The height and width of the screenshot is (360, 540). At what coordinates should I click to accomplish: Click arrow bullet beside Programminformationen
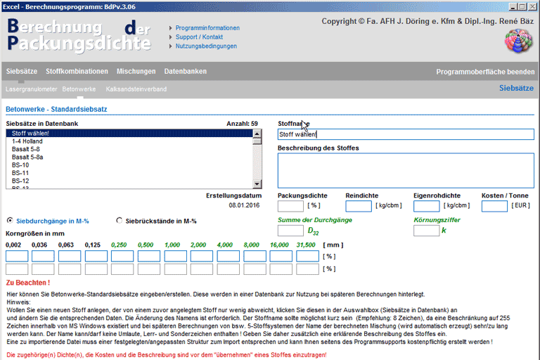[170, 28]
